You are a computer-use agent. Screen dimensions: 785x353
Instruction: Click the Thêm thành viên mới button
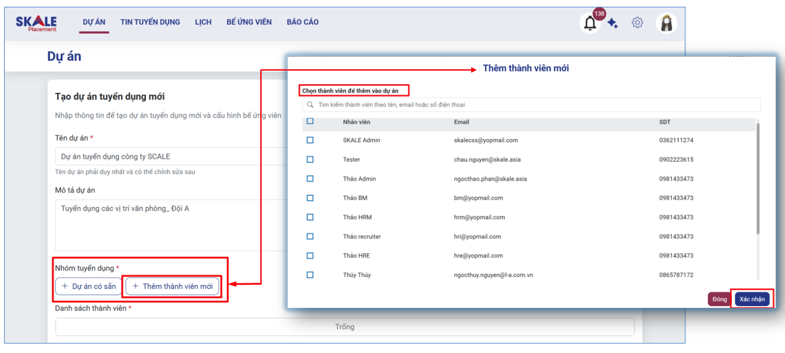(x=172, y=286)
